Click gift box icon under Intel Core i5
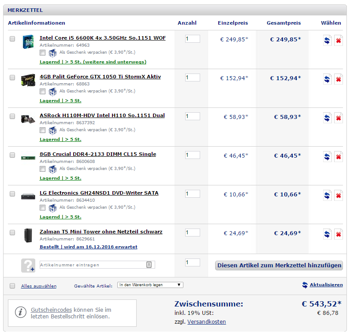 [52, 53]
